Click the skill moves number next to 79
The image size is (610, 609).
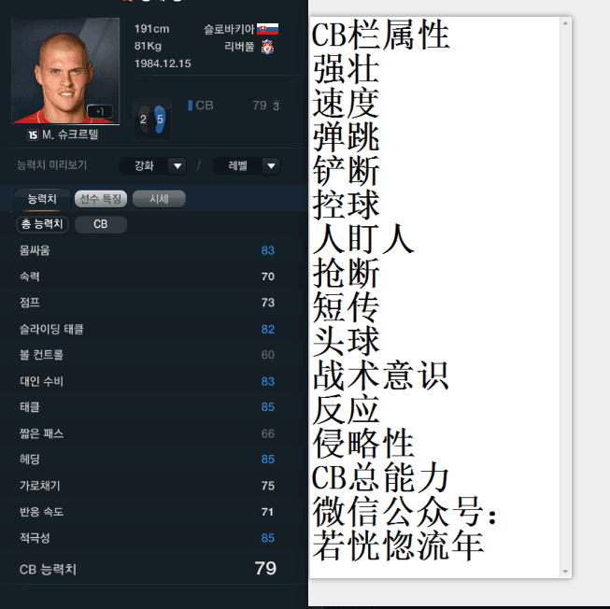coord(276,106)
